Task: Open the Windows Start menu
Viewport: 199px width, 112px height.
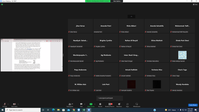Action: click(2, 110)
